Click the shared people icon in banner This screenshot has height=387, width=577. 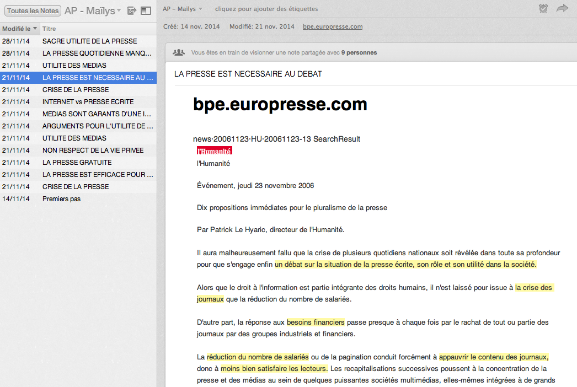pos(179,52)
